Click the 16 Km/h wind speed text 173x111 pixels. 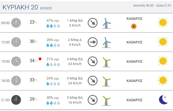point(75,102)
